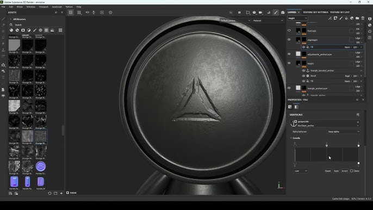
Task: Click the Auto button under Levels
Action: pyautogui.click(x=336, y=171)
